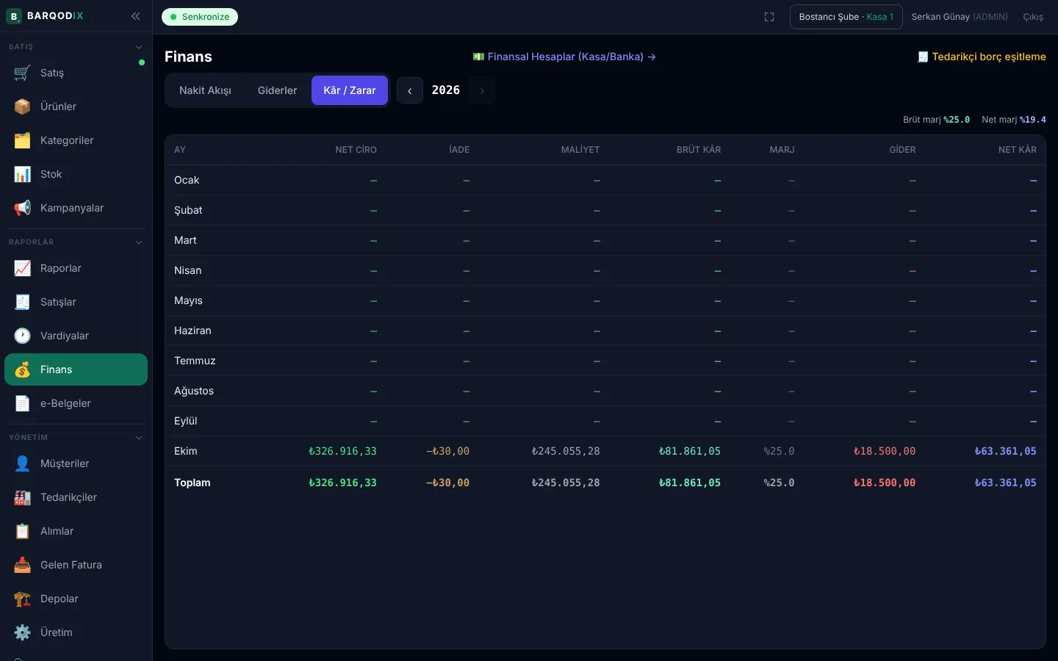This screenshot has height=661, width=1058.
Task: Open Tedarikçiler via the factory icon
Action: tap(22, 497)
